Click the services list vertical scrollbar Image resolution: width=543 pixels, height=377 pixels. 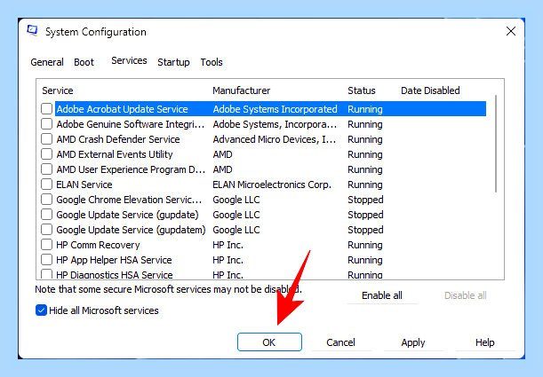click(496, 144)
